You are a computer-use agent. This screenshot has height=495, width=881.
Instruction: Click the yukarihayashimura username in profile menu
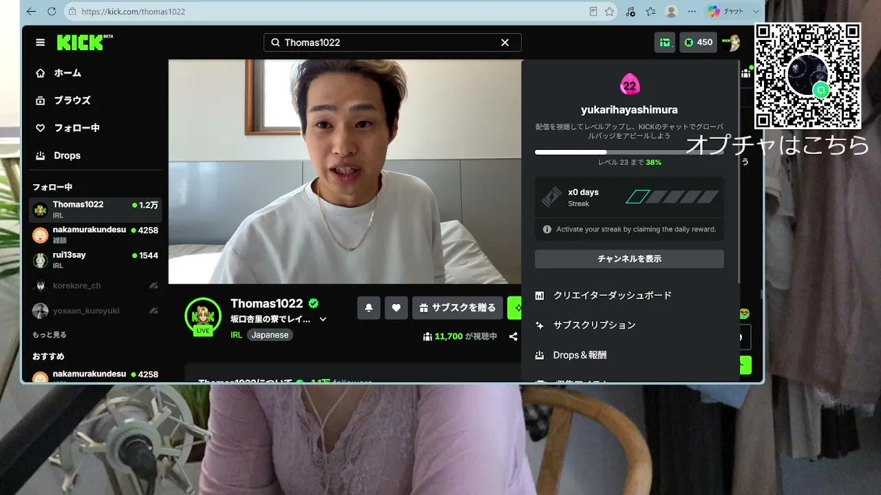[x=629, y=110]
